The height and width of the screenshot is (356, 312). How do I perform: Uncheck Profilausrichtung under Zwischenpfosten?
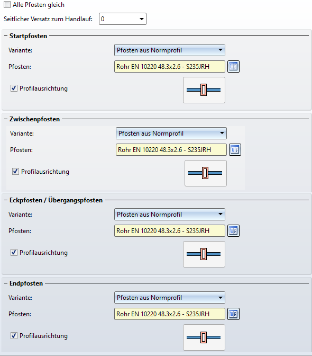point(15,171)
